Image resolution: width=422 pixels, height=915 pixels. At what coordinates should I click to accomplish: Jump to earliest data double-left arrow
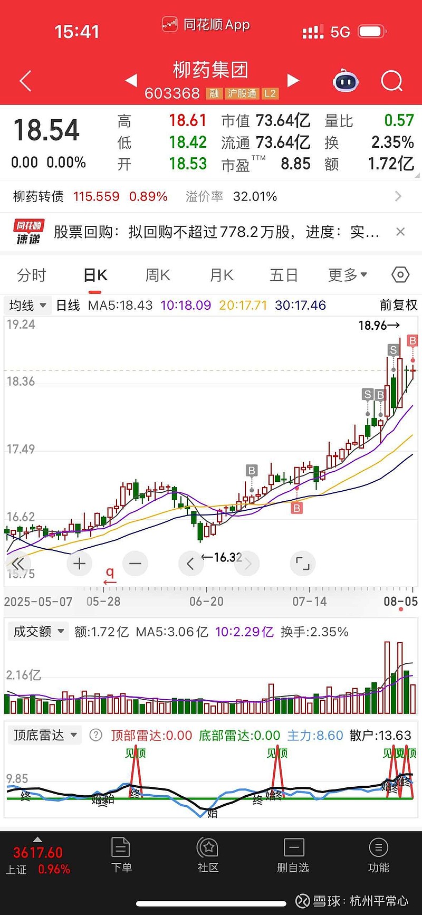pos(17,563)
